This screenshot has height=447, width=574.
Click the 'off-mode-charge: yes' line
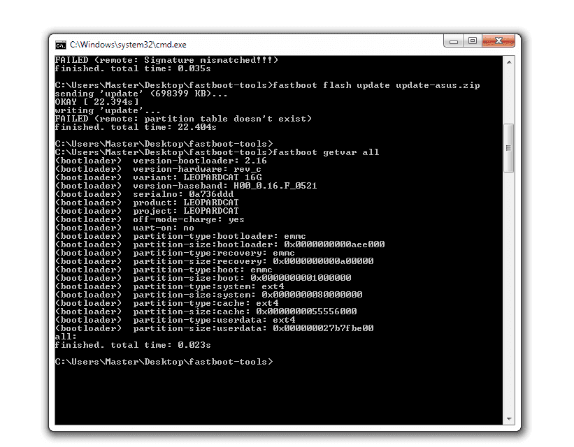point(150,219)
